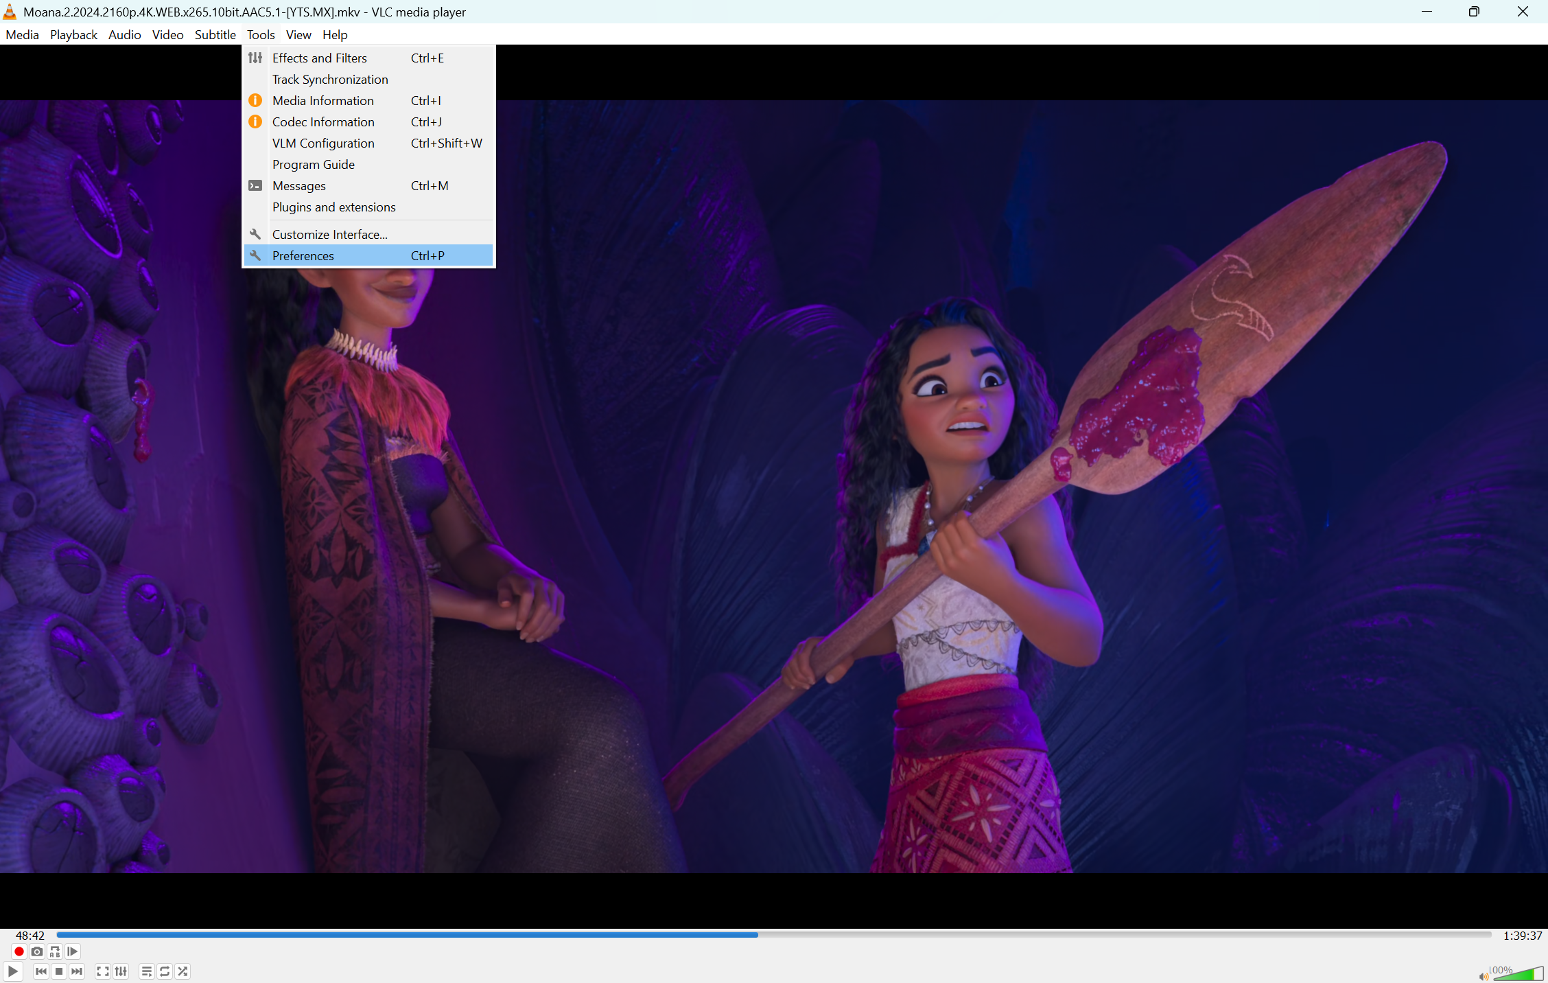This screenshot has height=983, width=1548.
Task: Open the Subtitle menu
Action: [215, 35]
